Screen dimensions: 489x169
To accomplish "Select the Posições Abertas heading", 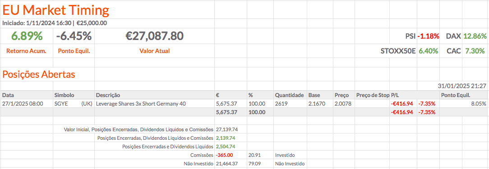I will (x=39, y=75).
